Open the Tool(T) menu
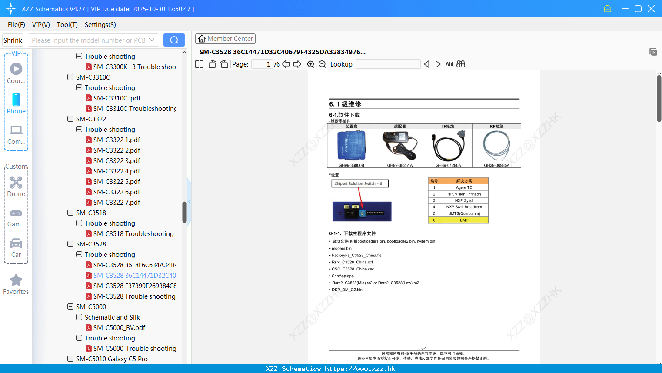The image size is (662, 373). point(67,25)
